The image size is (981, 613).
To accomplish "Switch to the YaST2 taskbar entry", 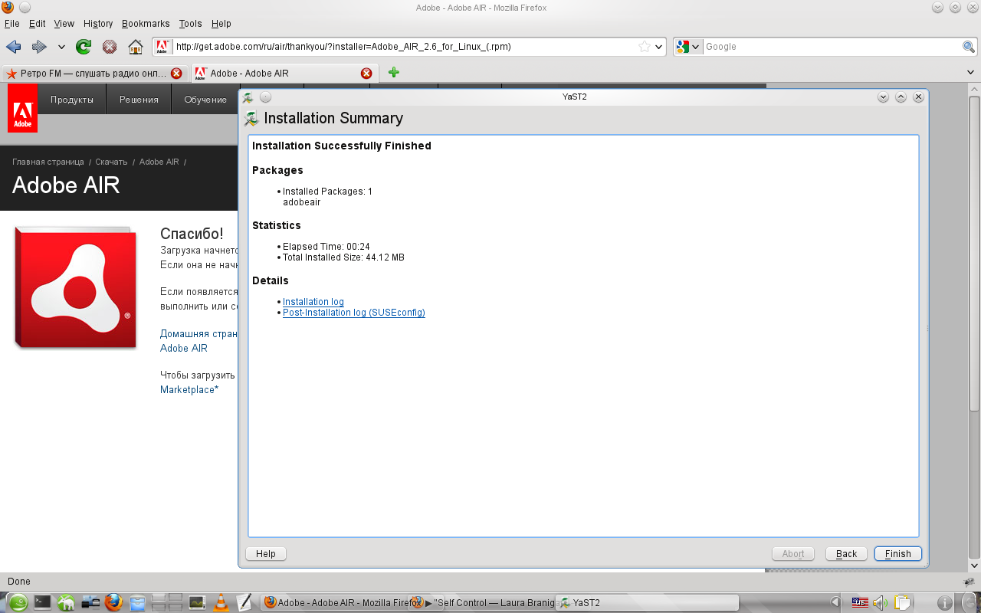I will pyautogui.click(x=646, y=603).
